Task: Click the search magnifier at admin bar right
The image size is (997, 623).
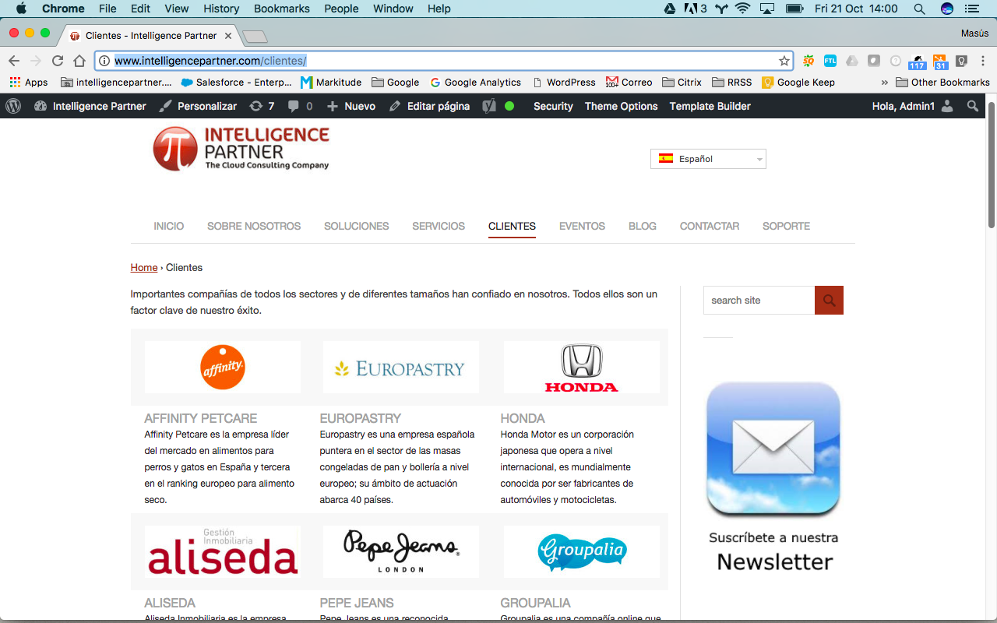Action: point(972,106)
